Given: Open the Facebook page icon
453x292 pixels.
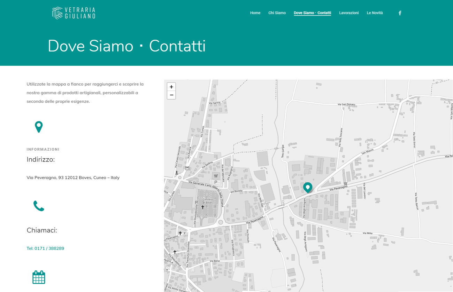Looking at the screenshot, I should pos(400,13).
